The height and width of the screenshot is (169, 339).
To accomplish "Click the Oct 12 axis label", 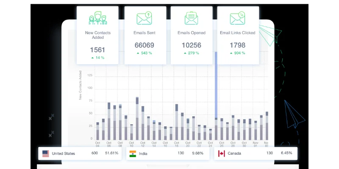I will 143,144.
